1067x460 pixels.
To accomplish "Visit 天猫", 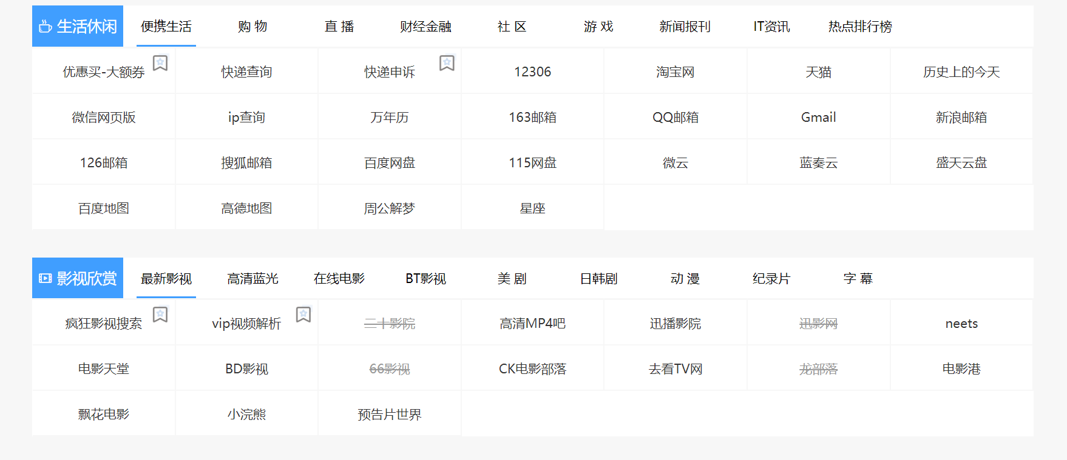I will [819, 72].
